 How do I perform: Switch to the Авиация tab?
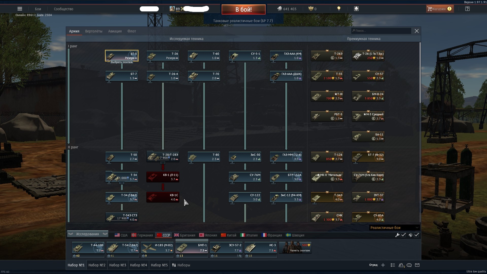115,31
